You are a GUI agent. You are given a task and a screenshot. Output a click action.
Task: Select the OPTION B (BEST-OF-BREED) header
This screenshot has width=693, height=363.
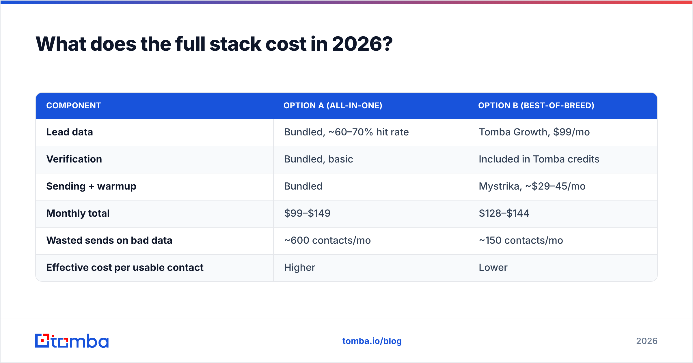click(536, 105)
